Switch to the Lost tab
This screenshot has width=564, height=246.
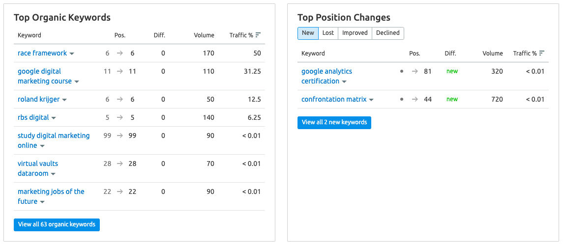[x=328, y=33]
